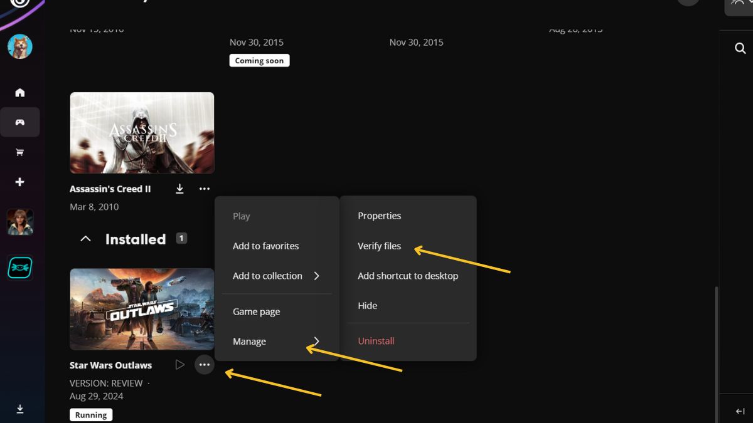Click the search magnifier icon
This screenshot has height=423, width=753.
740,48
